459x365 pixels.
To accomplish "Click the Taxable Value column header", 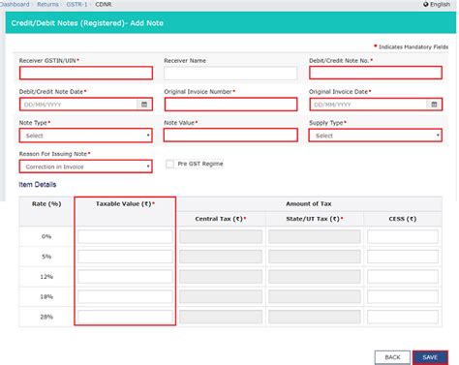I will 125,204.
